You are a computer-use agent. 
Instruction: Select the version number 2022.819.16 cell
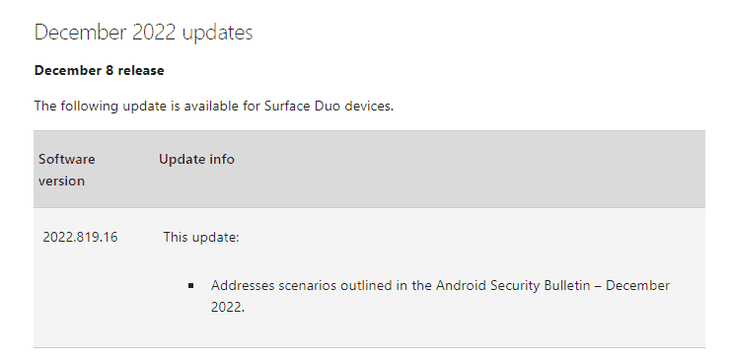pyautogui.click(x=80, y=237)
